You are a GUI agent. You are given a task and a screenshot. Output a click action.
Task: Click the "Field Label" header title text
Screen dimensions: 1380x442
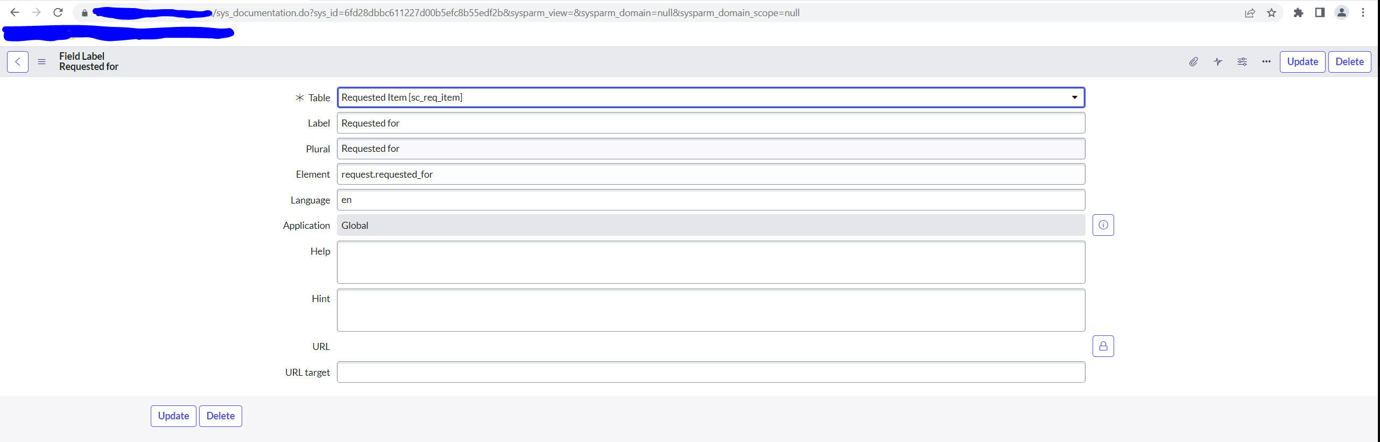tap(82, 56)
